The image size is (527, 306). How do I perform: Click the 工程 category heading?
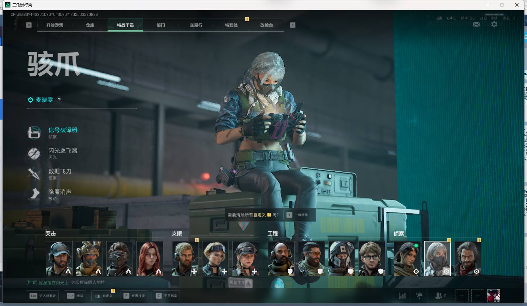pyautogui.click(x=273, y=234)
